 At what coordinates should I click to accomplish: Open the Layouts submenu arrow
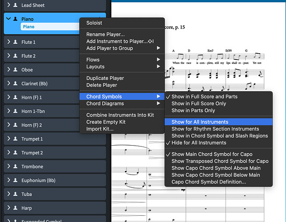pyautogui.click(x=158, y=67)
